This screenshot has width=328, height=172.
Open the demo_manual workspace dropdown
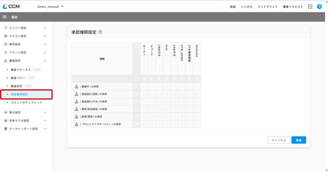50,6
